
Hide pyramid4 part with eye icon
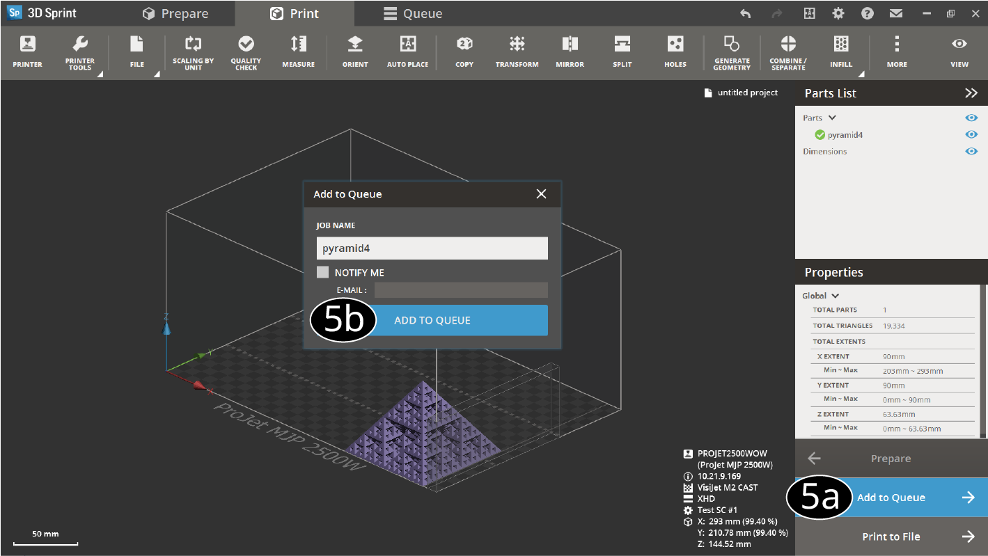(971, 135)
